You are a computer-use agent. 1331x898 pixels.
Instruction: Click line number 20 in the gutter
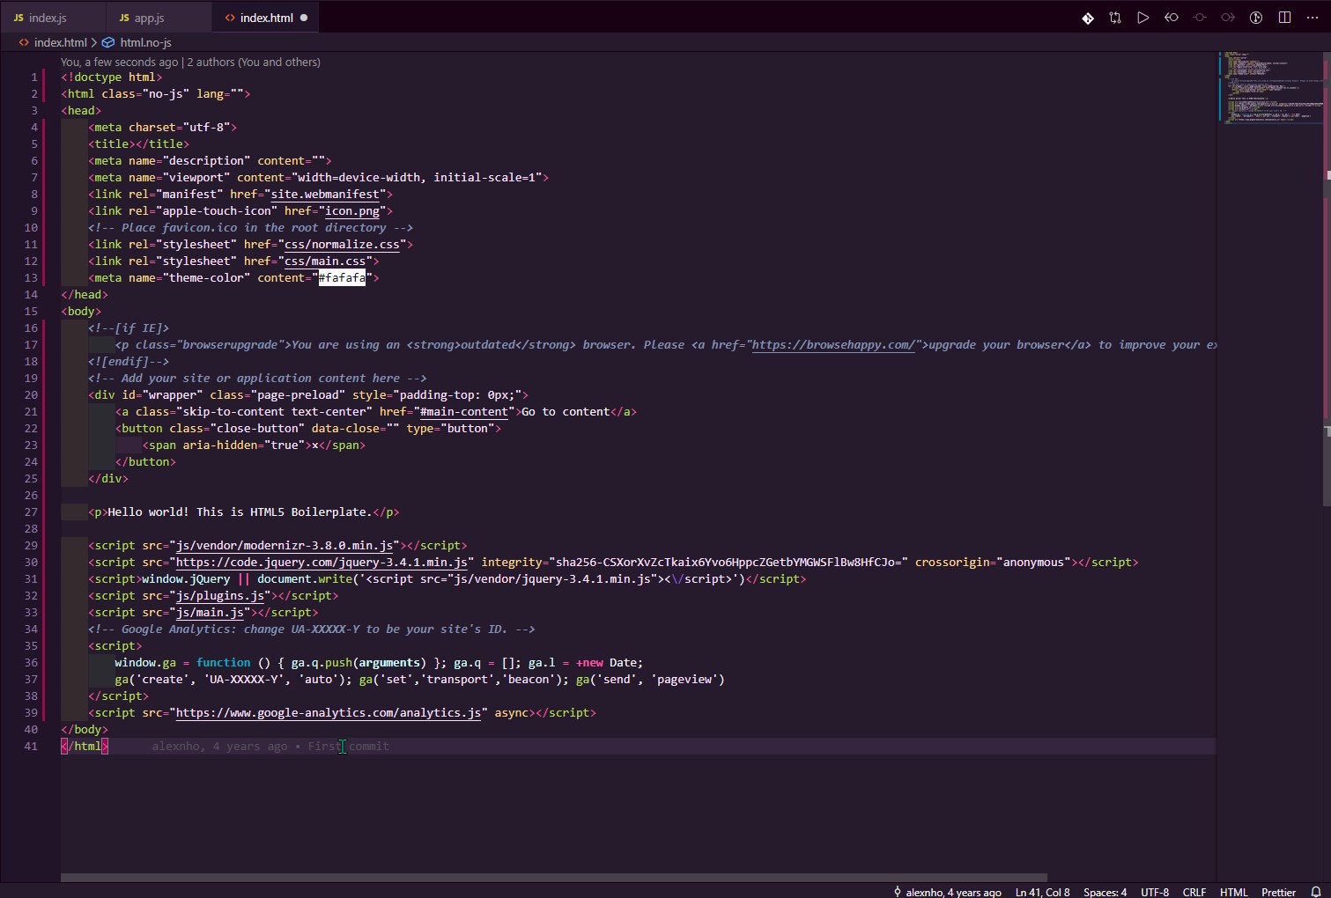[31, 394]
